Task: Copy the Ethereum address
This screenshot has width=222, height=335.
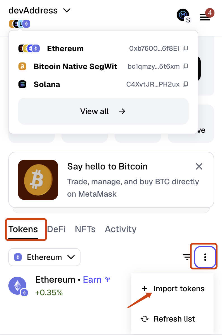Action: (185, 48)
